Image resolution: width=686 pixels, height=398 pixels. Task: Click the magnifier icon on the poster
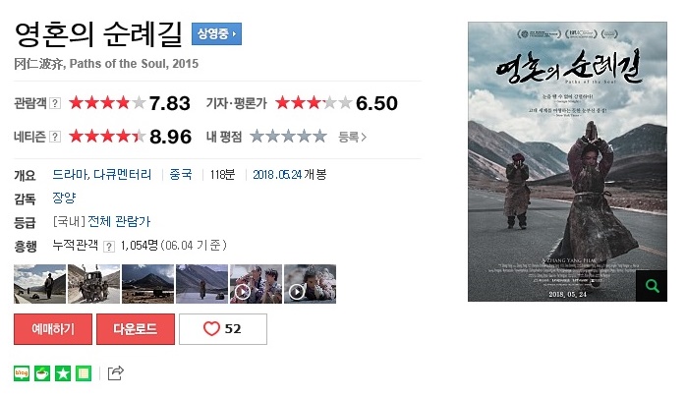point(651,286)
